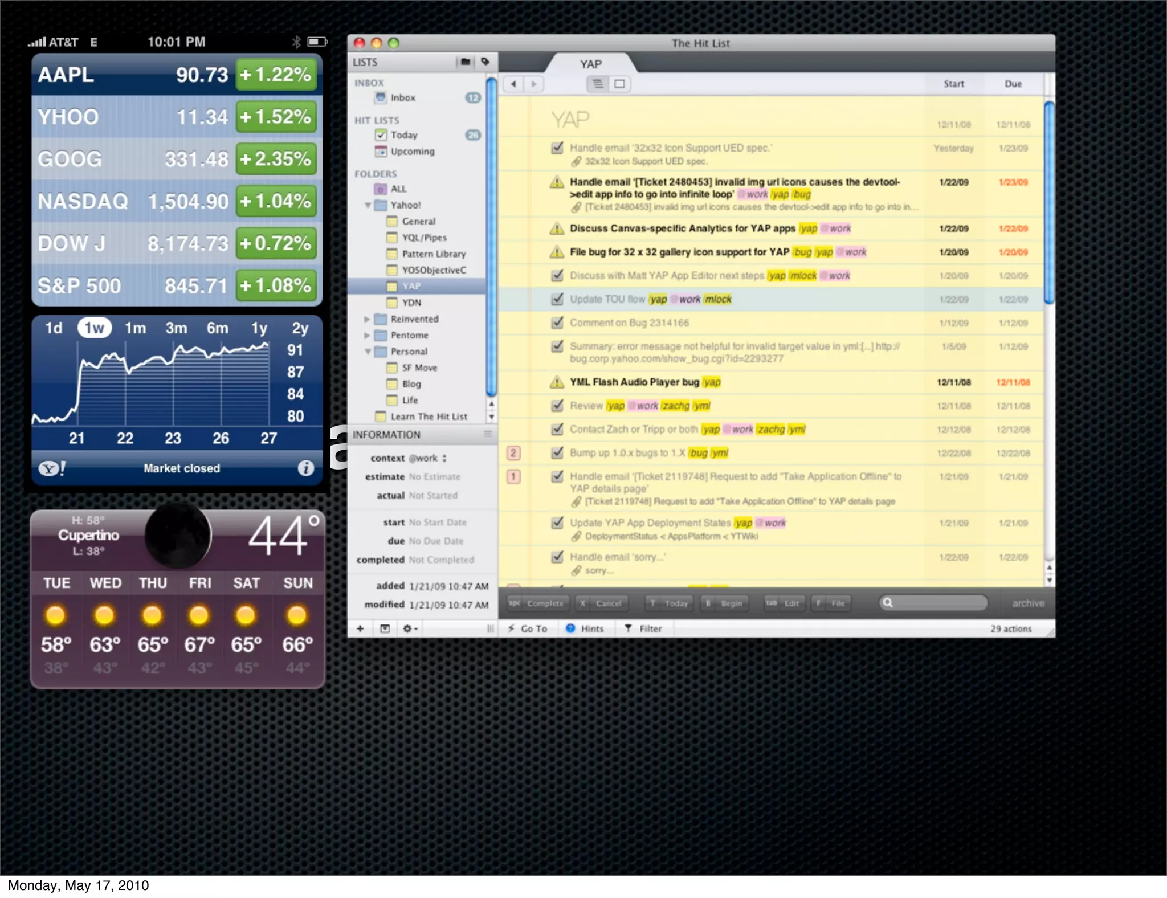
Task: Open the gear actions dropdown menu
Action: click(410, 628)
